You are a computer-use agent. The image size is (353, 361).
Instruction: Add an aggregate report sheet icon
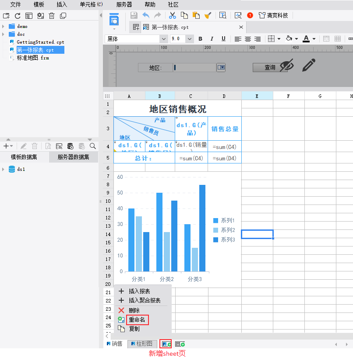point(180,344)
